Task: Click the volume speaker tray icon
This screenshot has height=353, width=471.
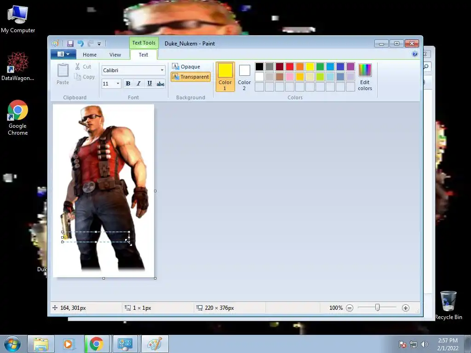Action: tap(425, 344)
